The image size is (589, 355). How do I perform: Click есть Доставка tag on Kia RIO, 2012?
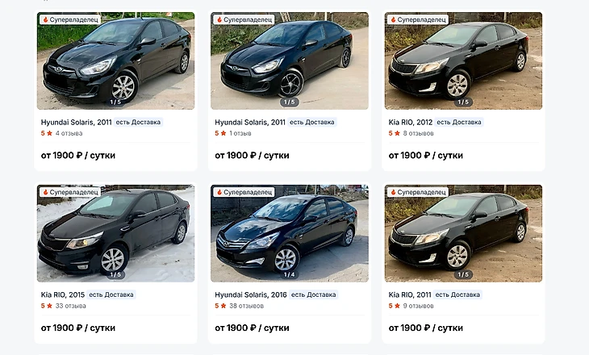pos(460,122)
